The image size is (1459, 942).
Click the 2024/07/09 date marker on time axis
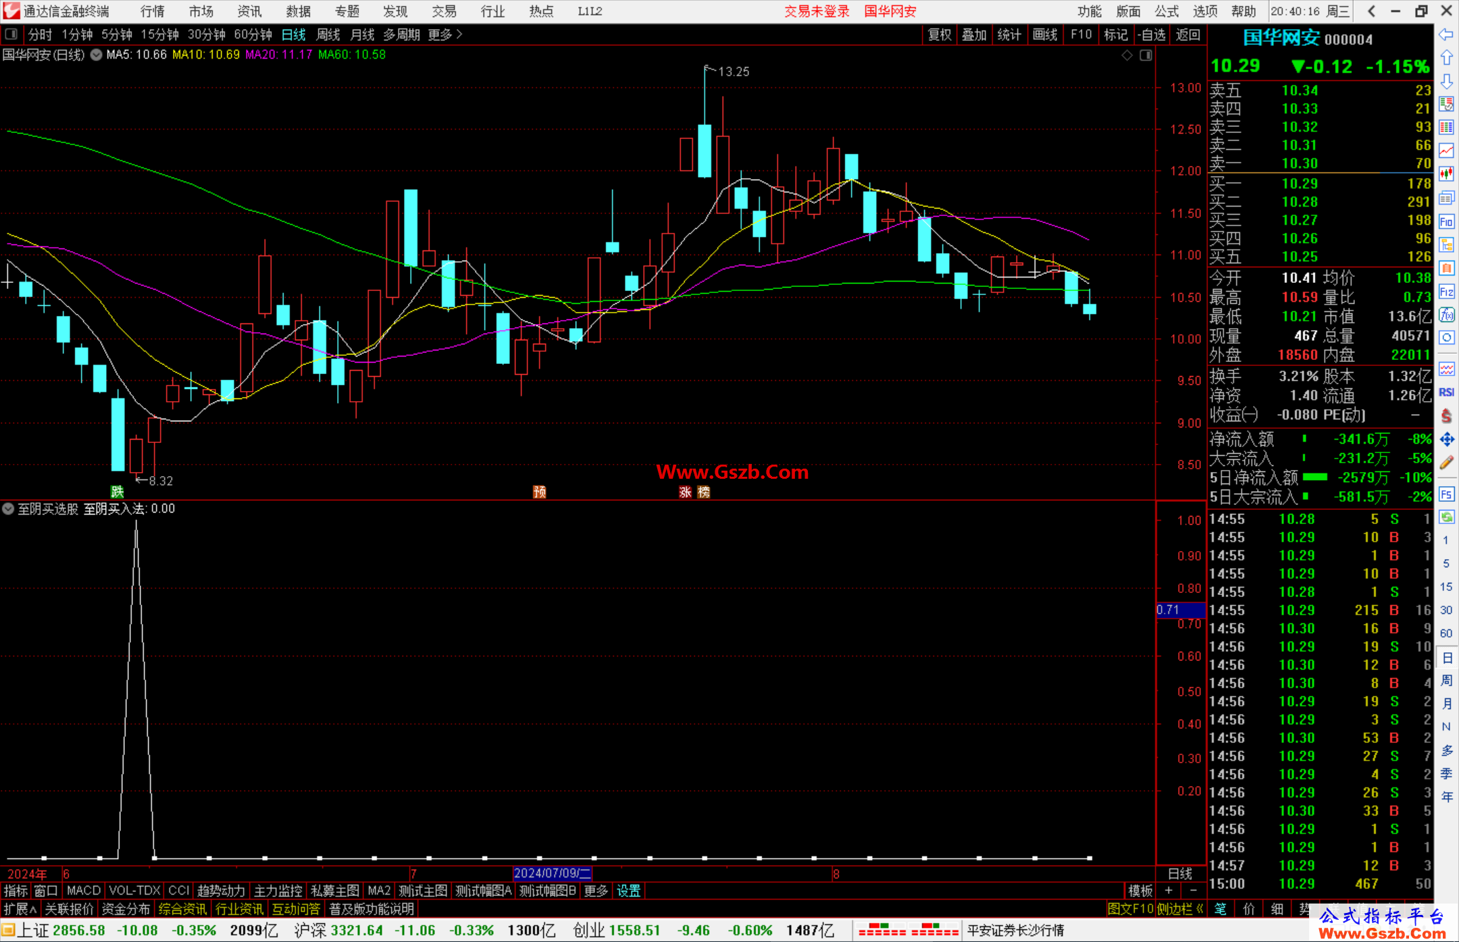(x=553, y=873)
